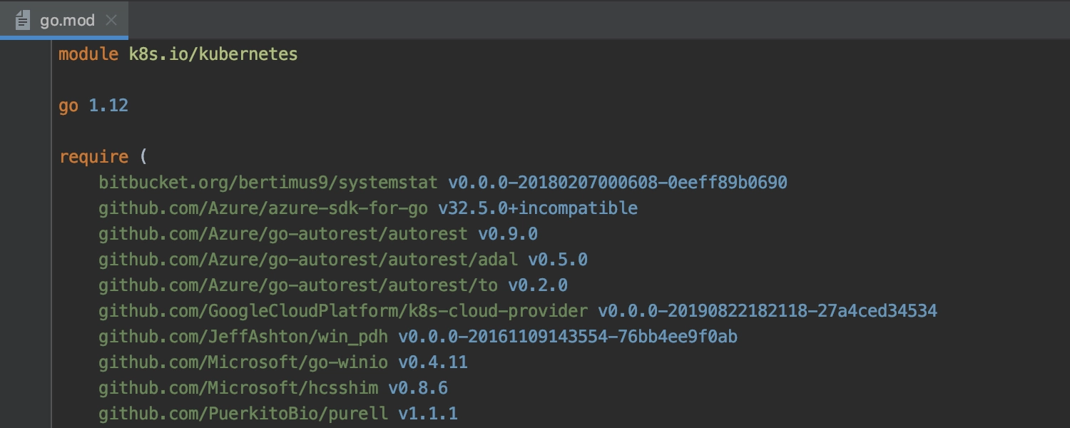
Task: Click github.com/Microsoft/hcsshim dependency
Action: pos(238,388)
